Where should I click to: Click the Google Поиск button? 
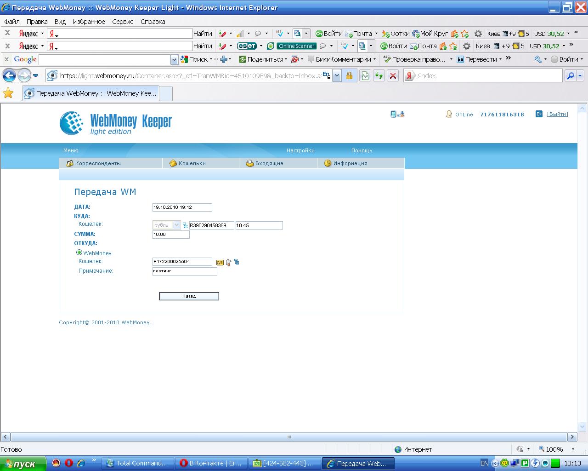pos(194,59)
